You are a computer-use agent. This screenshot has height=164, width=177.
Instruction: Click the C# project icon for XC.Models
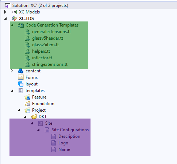pyautogui.click(x=14, y=12)
